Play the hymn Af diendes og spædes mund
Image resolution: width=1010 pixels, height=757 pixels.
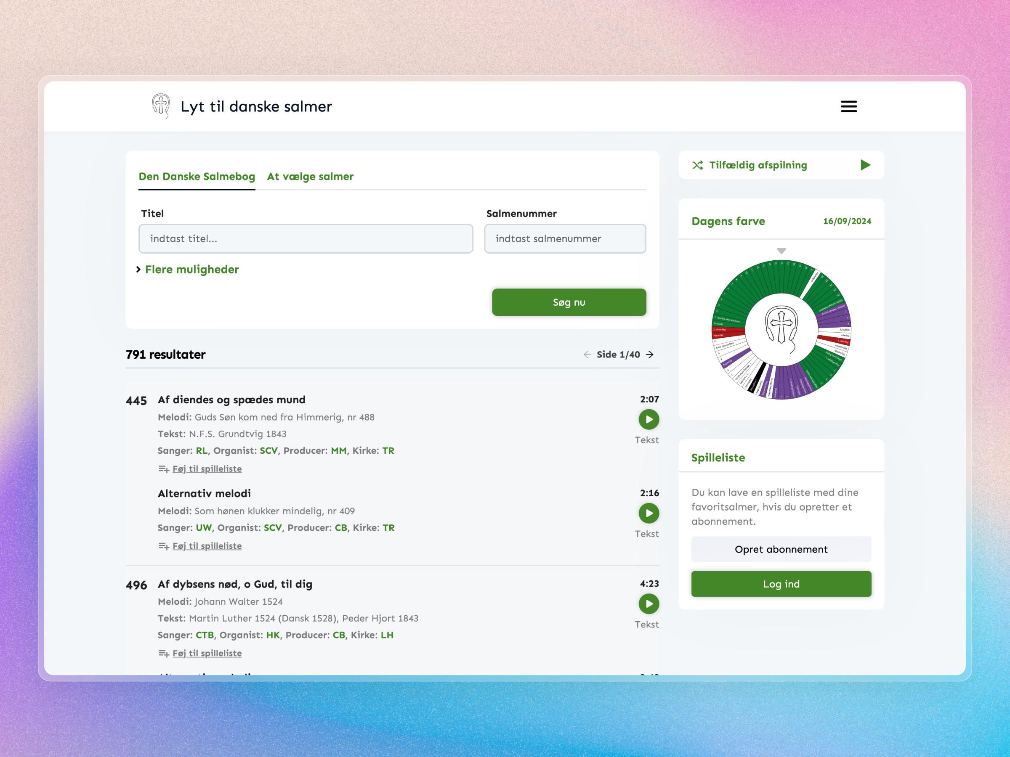(x=649, y=419)
